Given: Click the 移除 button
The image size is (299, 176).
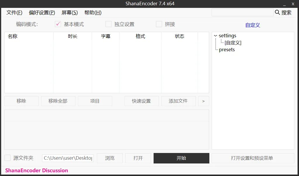Looking at the screenshot, I should [21, 101].
